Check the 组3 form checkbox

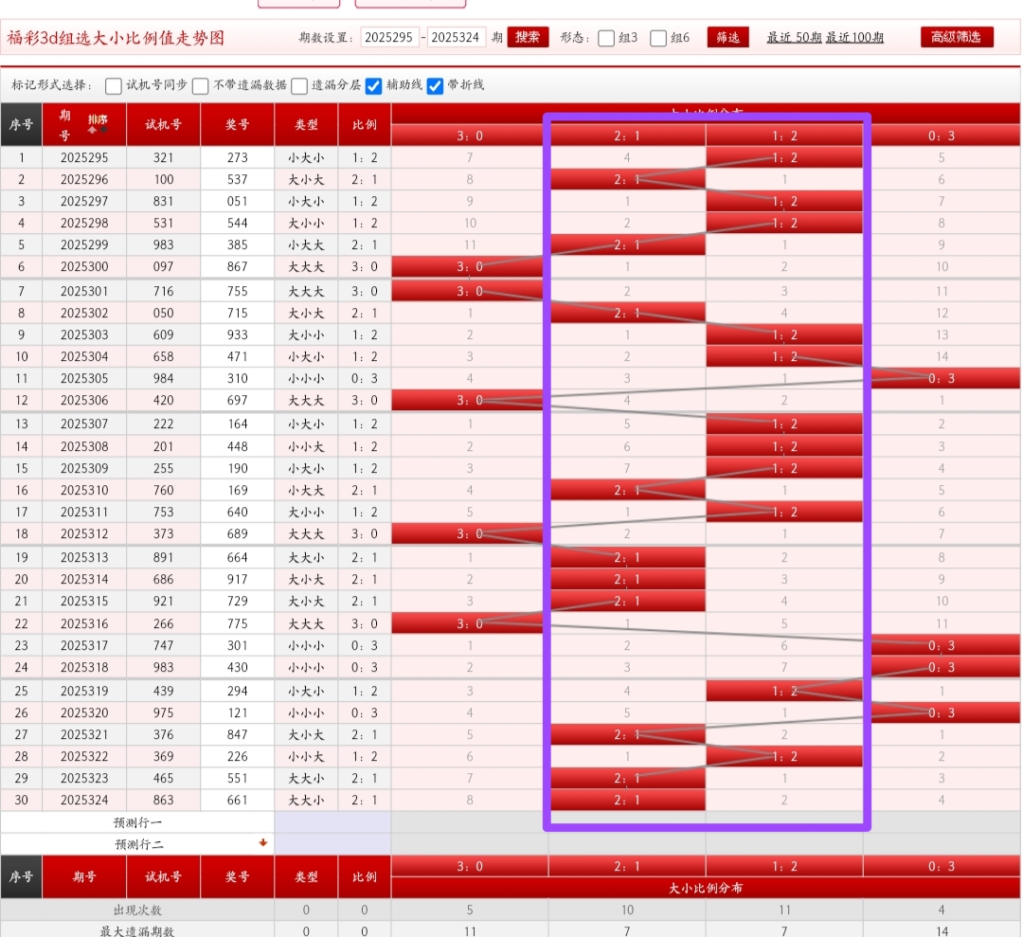pyautogui.click(x=606, y=38)
